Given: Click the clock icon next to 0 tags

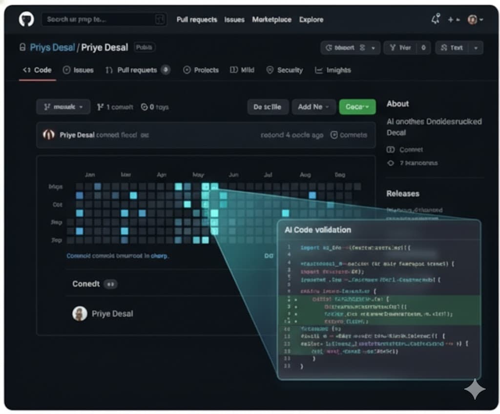Looking at the screenshot, I should (144, 106).
